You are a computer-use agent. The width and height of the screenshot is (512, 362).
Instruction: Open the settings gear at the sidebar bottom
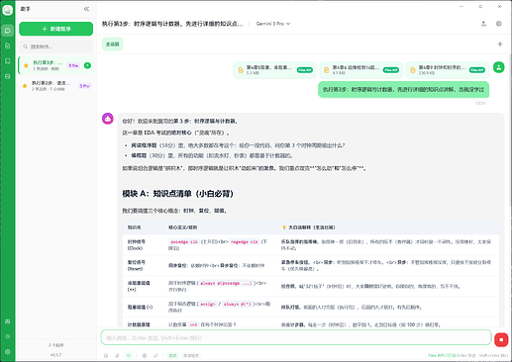[7, 352]
